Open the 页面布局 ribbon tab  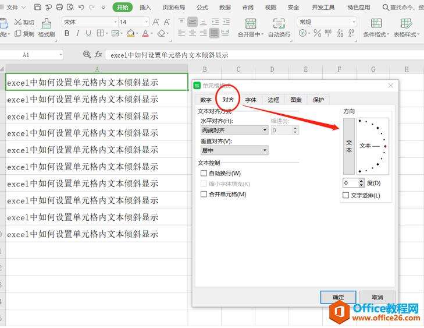click(x=173, y=8)
